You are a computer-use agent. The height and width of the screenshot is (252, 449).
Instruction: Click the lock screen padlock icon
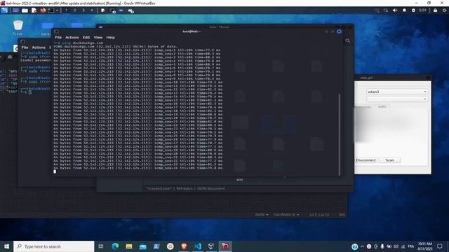click(x=435, y=10)
